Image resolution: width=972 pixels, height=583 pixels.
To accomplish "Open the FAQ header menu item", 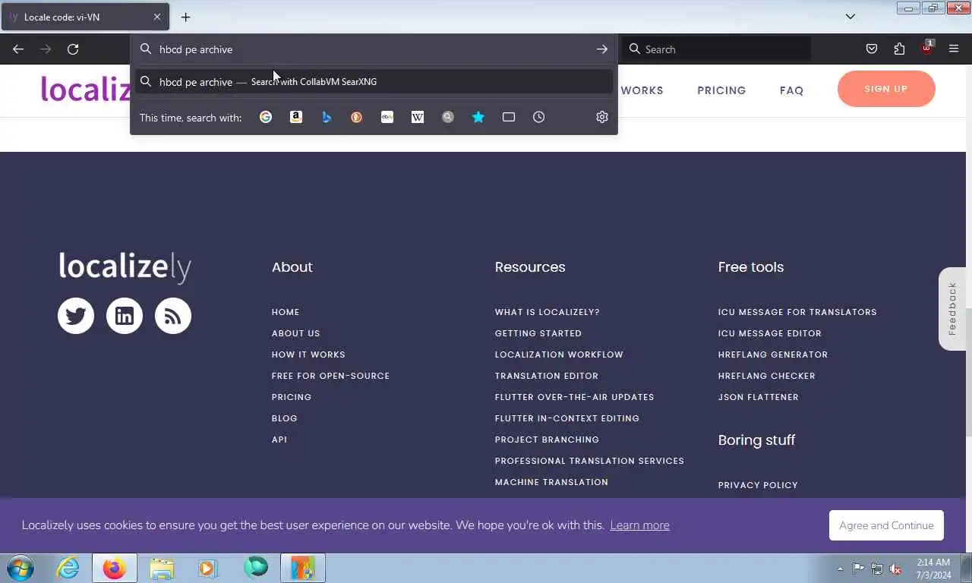I will pos(791,90).
